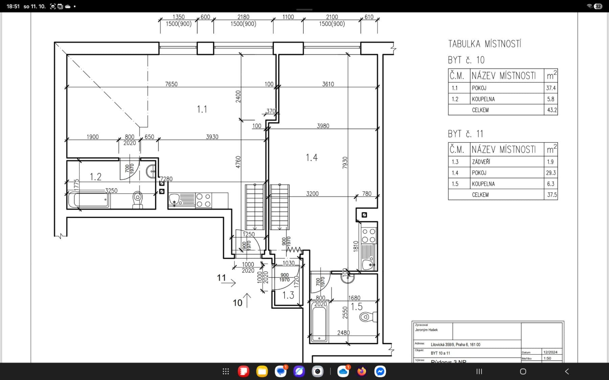Image resolution: width=609 pixels, height=380 pixels.
Task: Tap the calendar icon in the status bar
Action: [x=60, y=5]
